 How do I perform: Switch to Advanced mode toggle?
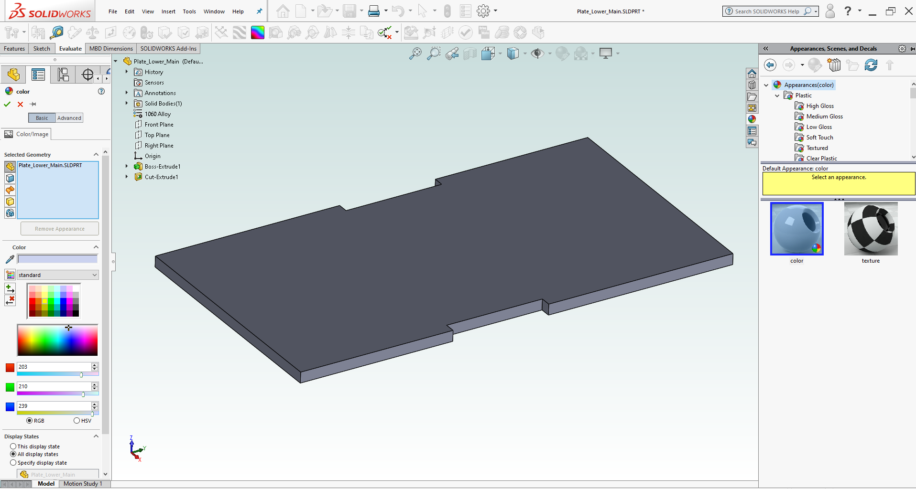(x=69, y=118)
